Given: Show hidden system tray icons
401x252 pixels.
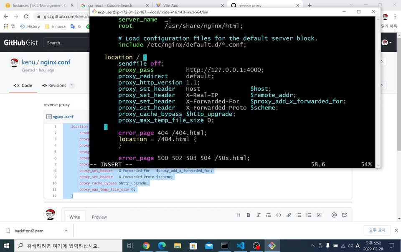Looking at the screenshot, I should click(x=312, y=246).
